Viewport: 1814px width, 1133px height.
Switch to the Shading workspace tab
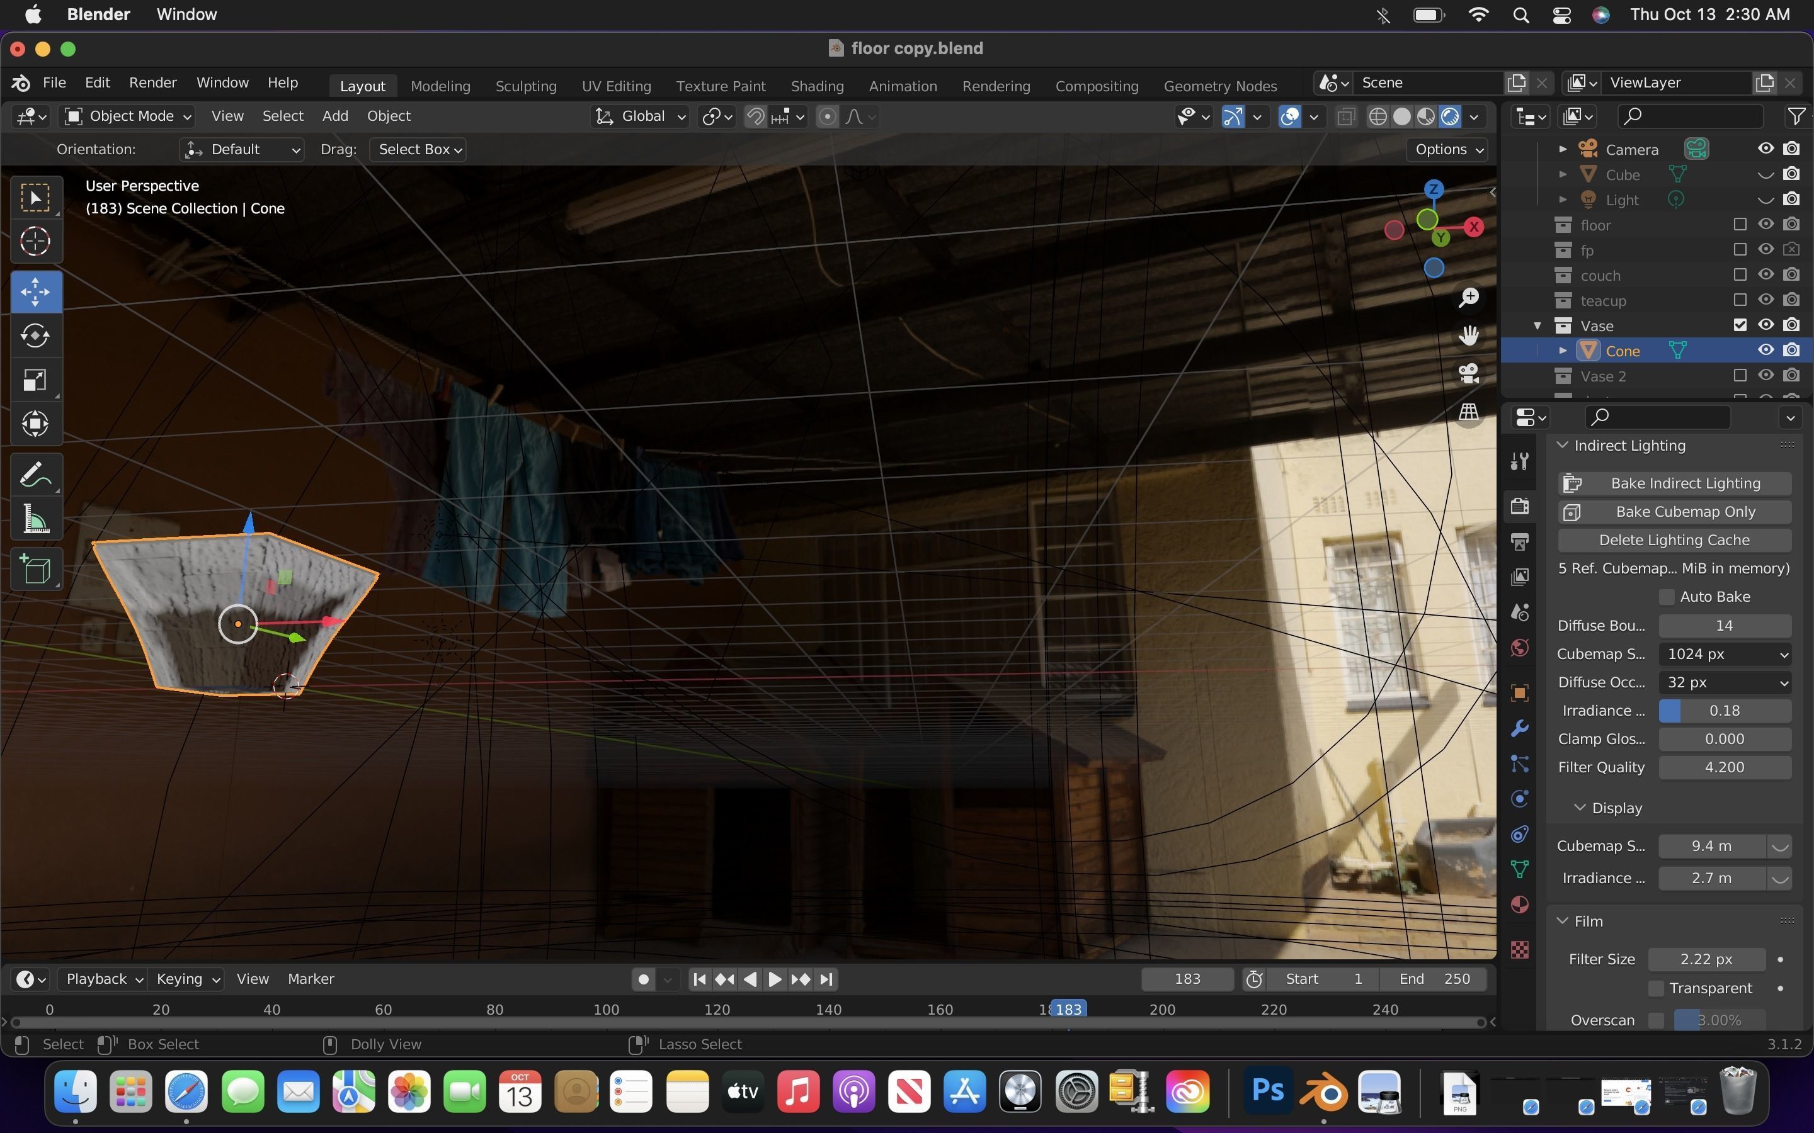click(x=817, y=86)
